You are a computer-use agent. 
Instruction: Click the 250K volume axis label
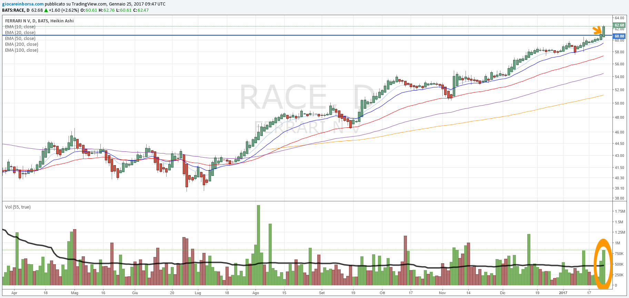(x=619, y=275)
